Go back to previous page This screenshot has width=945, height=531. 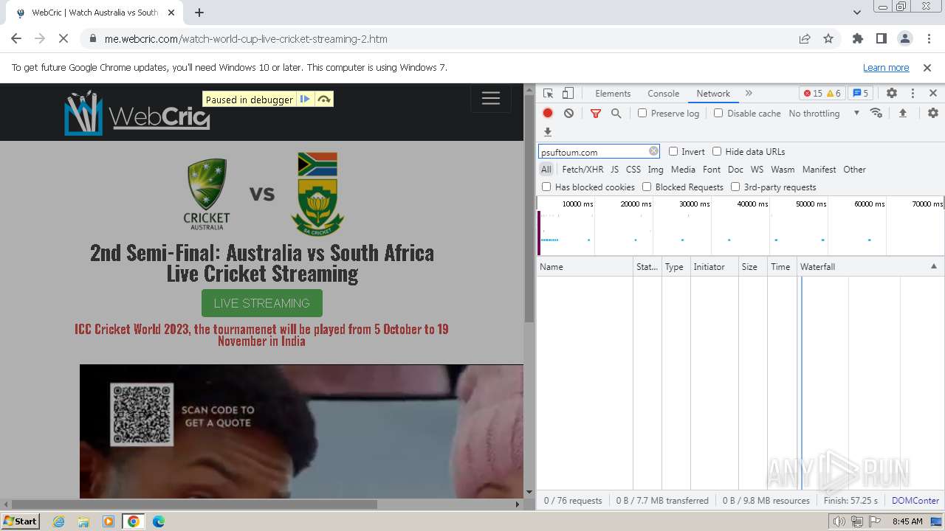pos(16,39)
